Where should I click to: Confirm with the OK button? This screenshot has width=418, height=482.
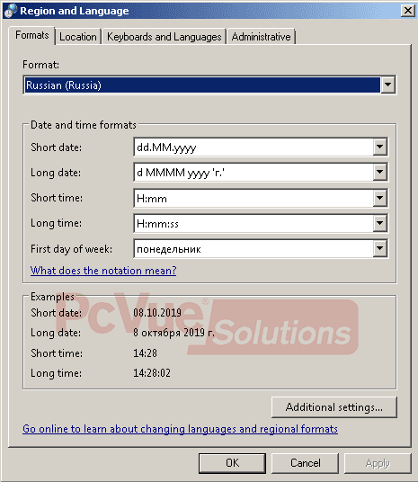point(232,463)
